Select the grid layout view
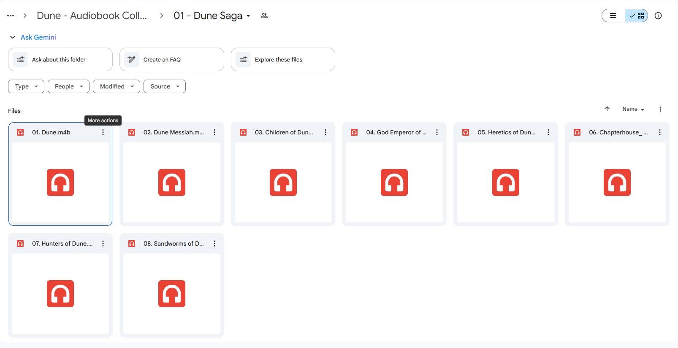 coord(637,16)
